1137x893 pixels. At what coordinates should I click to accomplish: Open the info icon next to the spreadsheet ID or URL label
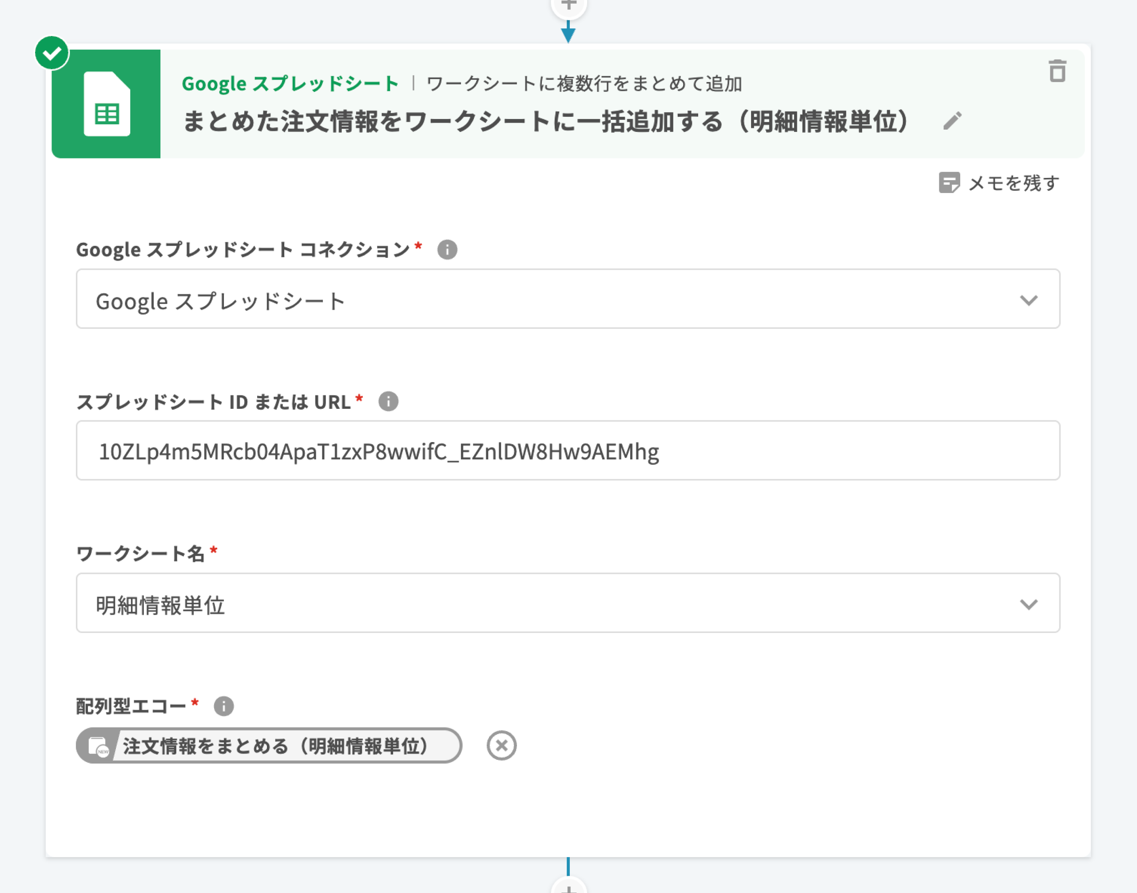[x=388, y=402]
